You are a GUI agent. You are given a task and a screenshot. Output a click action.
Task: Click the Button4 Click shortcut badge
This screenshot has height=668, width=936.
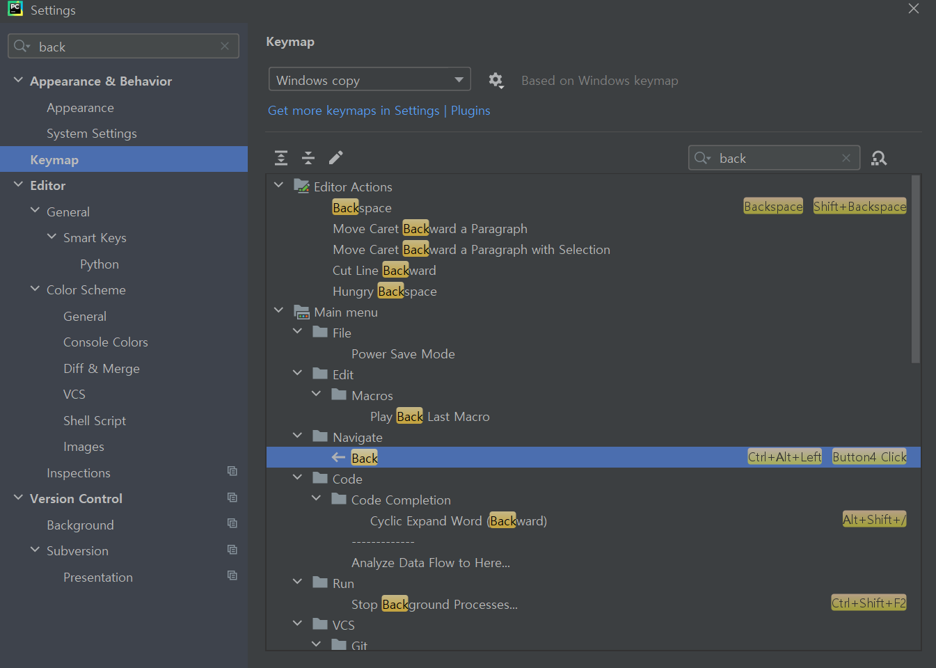point(869,457)
